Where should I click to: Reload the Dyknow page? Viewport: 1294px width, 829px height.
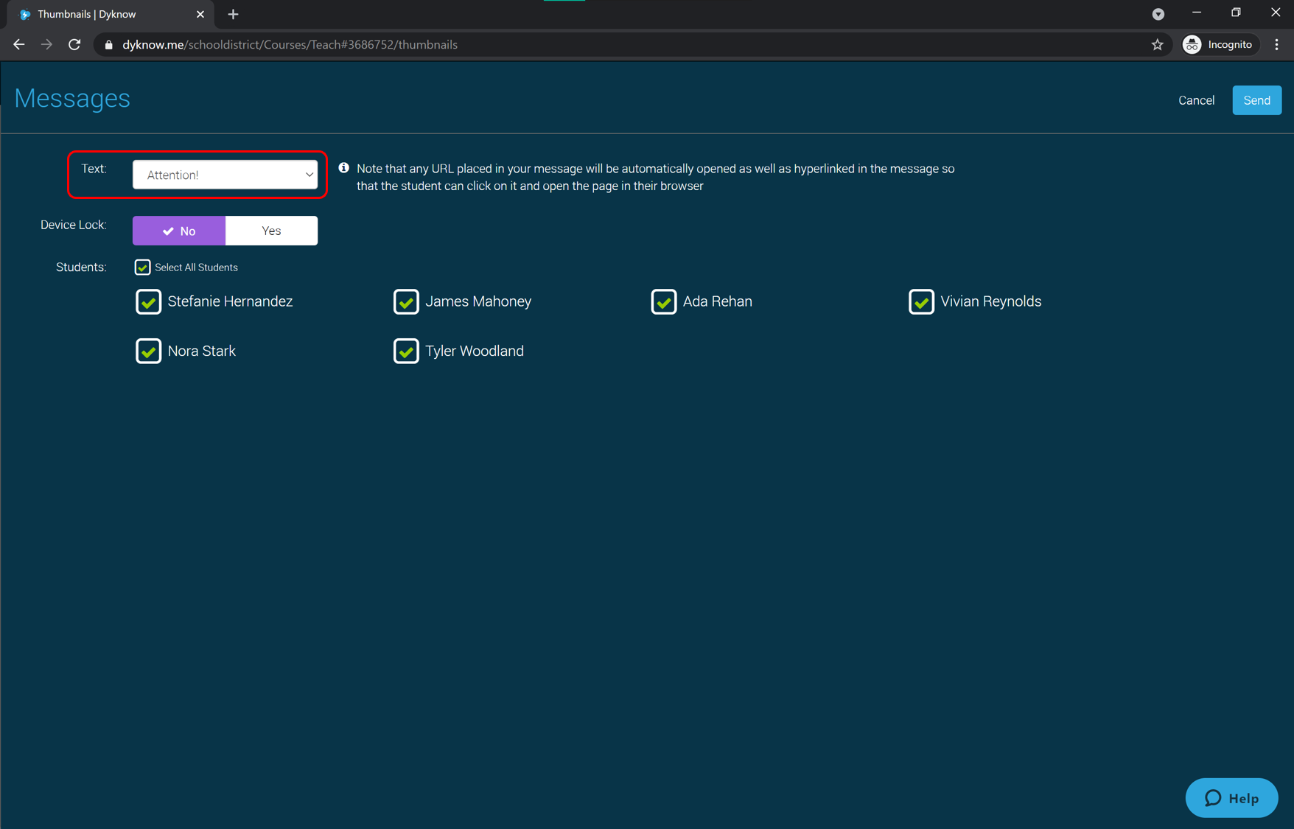(x=74, y=44)
